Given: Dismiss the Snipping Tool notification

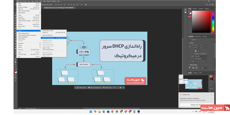Looking at the screenshot, I should [x=212, y=95].
